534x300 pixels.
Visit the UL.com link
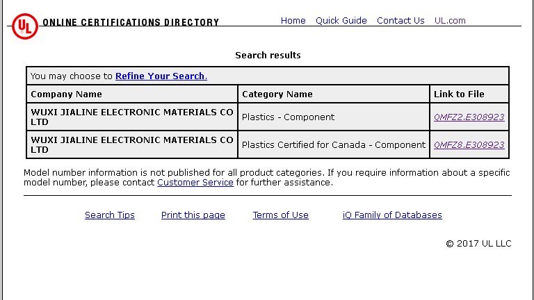click(450, 21)
